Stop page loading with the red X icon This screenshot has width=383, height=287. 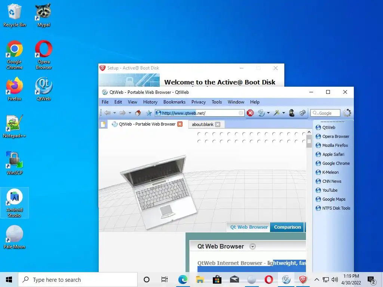click(x=250, y=113)
